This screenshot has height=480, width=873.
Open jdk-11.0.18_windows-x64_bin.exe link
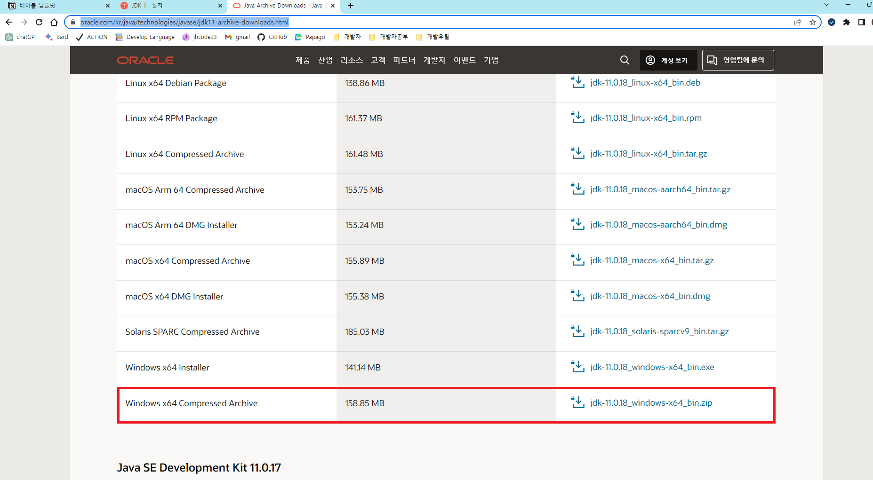pyautogui.click(x=652, y=367)
